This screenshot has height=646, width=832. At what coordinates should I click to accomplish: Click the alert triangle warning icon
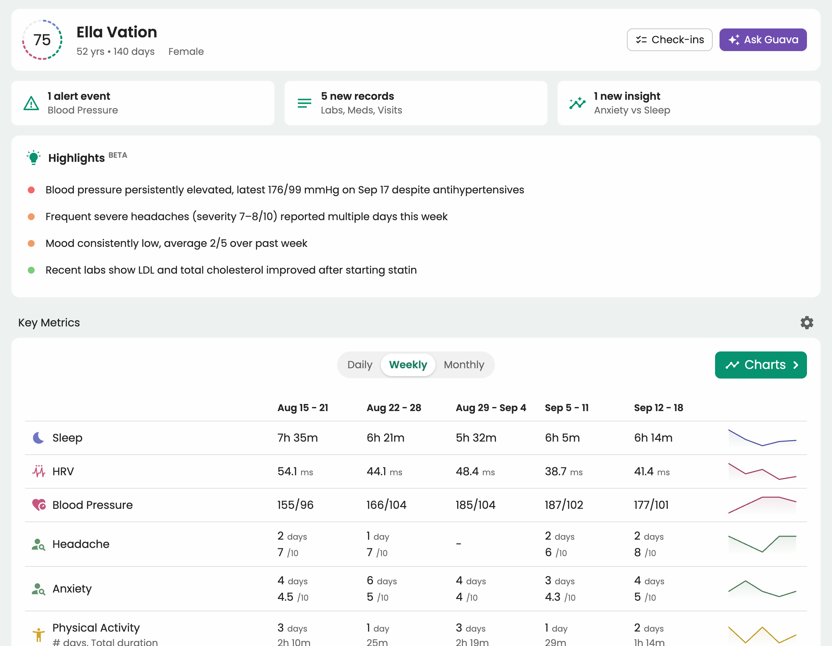[x=31, y=103]
